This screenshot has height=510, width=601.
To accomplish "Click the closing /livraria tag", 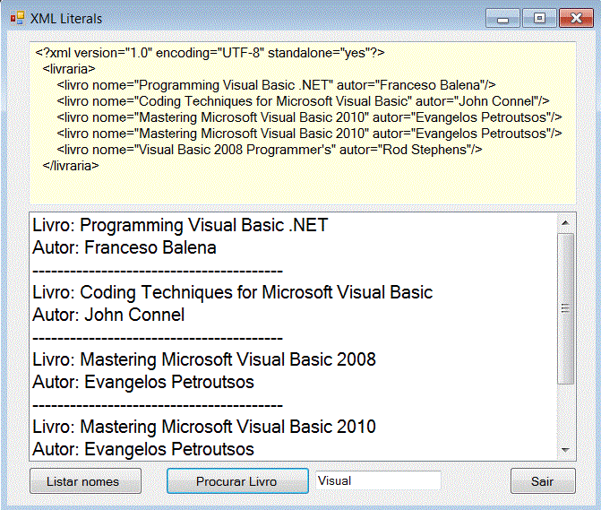I will point(71,166).
